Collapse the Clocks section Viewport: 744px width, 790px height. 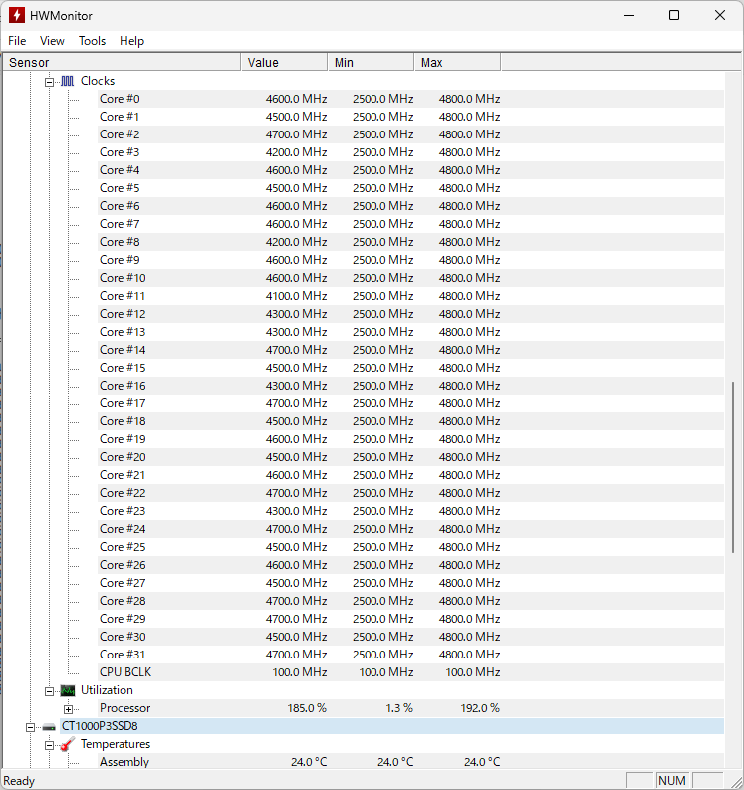(49, 81)
